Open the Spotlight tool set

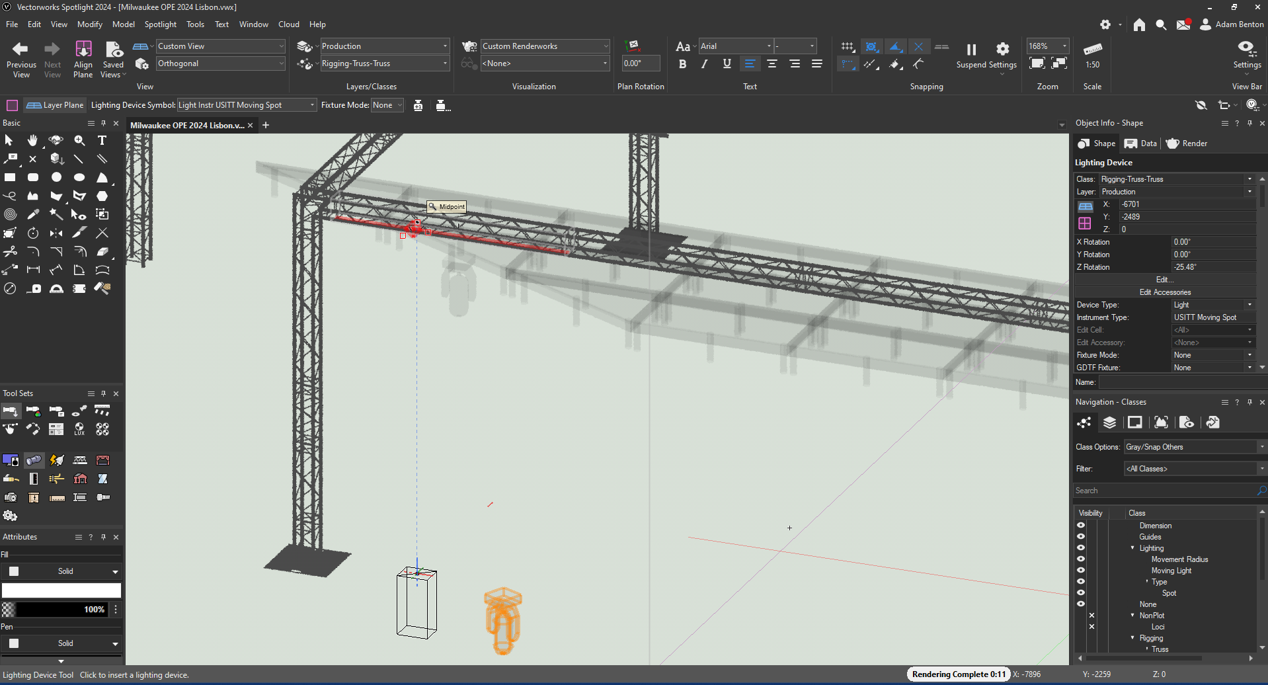[x=34, y=460]
